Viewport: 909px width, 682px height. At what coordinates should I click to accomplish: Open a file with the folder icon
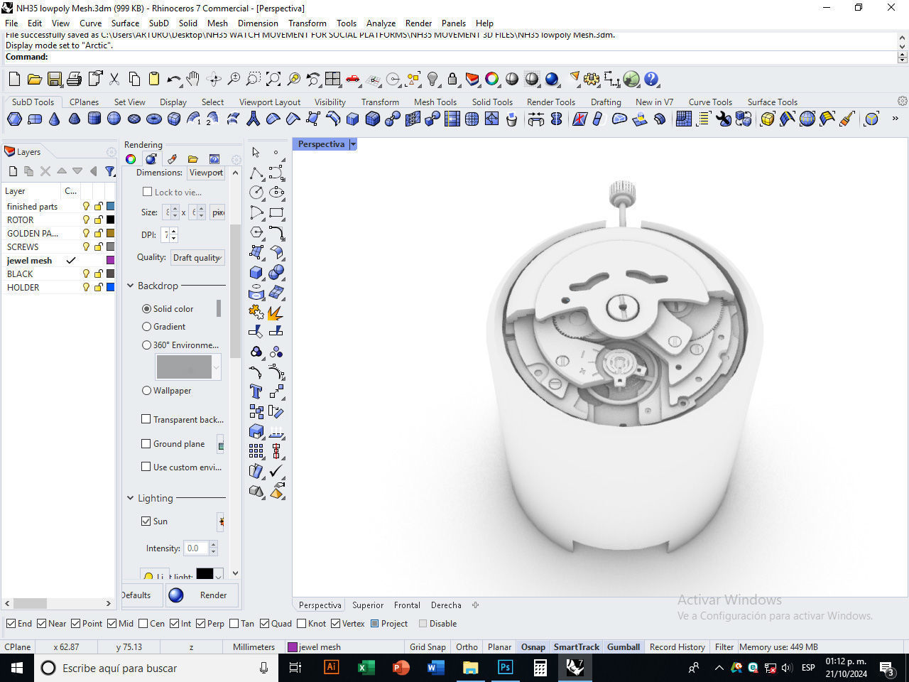34,80
